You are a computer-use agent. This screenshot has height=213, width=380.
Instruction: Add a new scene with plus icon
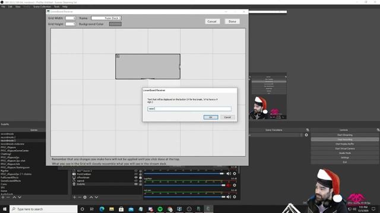(3, 197)
